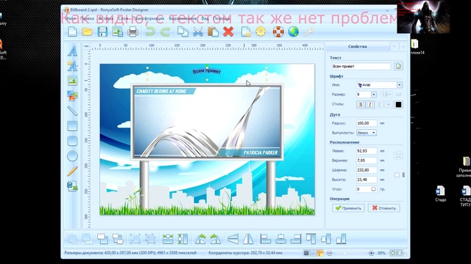
Task: Collapse the properties panel chevron
Action: click(394, 46)
